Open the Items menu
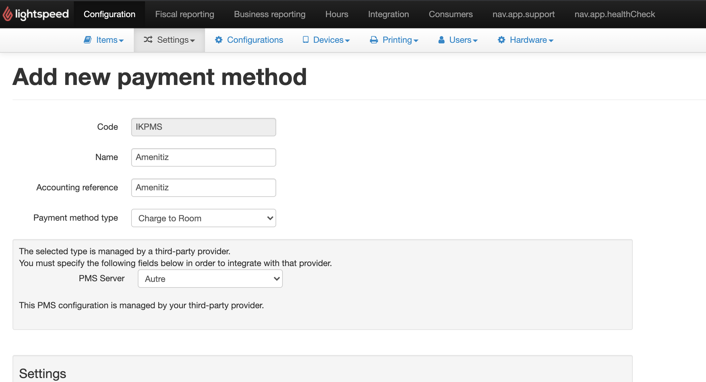The width and height of the screenshot is (706, 382). tap(105, 40)
